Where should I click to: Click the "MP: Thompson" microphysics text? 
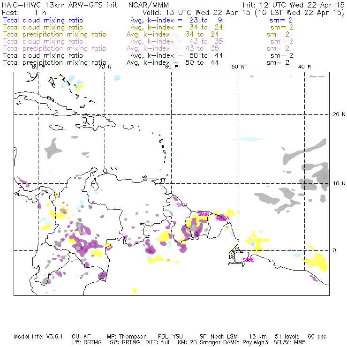127,337
